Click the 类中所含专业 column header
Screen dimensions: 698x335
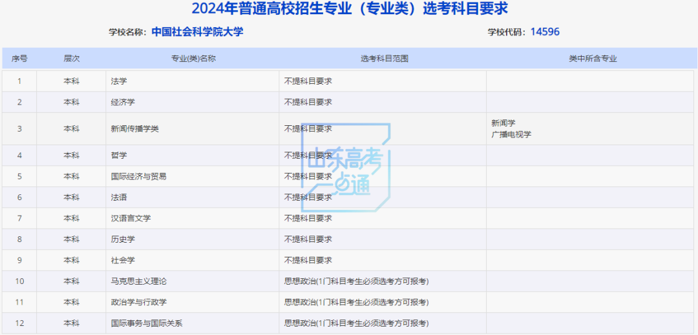593,59
